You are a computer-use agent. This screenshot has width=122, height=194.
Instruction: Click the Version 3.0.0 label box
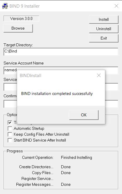tap(21, 18)
